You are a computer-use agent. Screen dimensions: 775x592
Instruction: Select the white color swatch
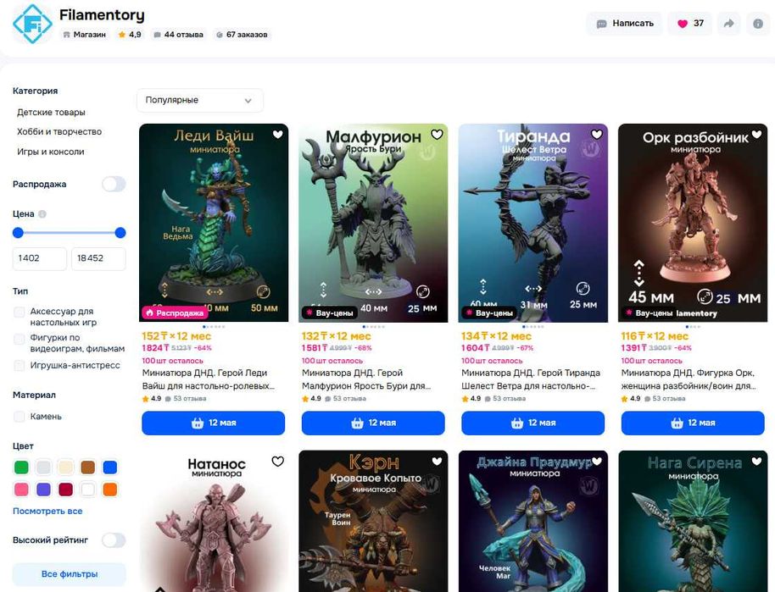[x=88, y=490]
